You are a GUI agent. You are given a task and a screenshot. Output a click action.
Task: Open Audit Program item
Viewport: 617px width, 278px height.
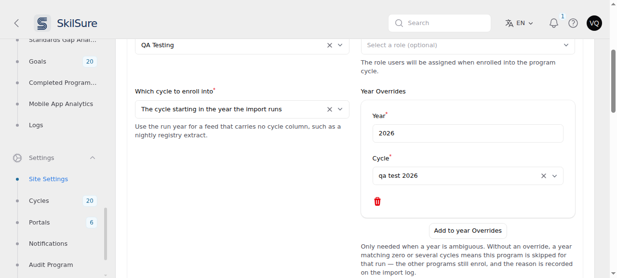tap(51, 265)
